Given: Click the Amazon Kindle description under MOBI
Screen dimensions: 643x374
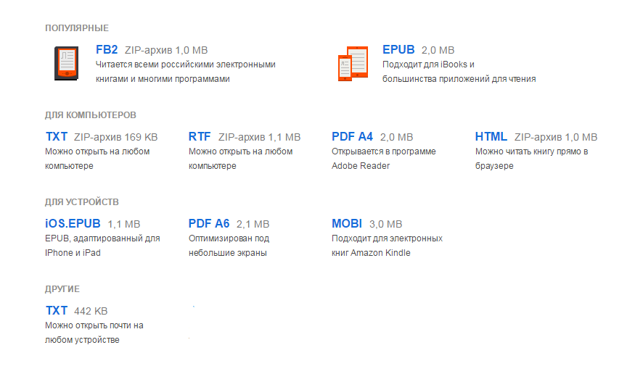Looking at the screenshot, I should coord(387,245).
